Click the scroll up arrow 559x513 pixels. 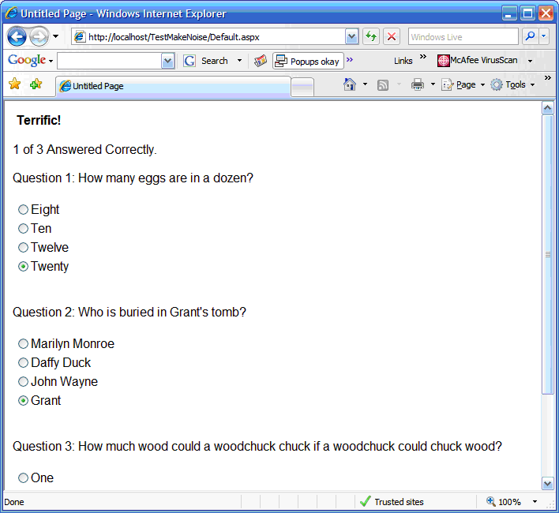click(x=548, y=107)
